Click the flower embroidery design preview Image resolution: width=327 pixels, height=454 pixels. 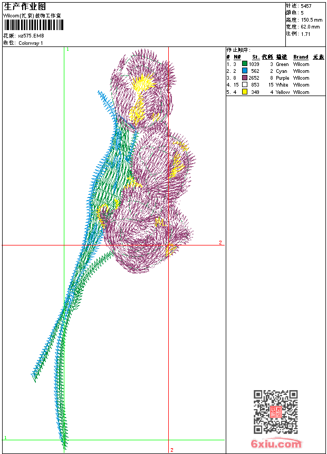tap(113, 249)
